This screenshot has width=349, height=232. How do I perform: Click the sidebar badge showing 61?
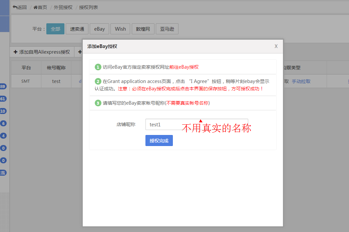point(3,99)
